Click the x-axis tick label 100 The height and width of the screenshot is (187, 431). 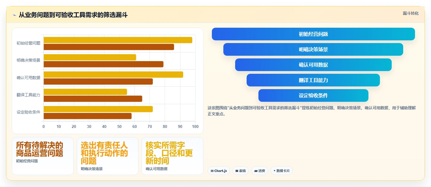coord(195,126)
